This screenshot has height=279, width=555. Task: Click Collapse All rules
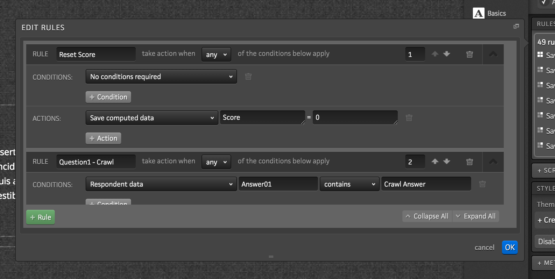click(427, 216)
